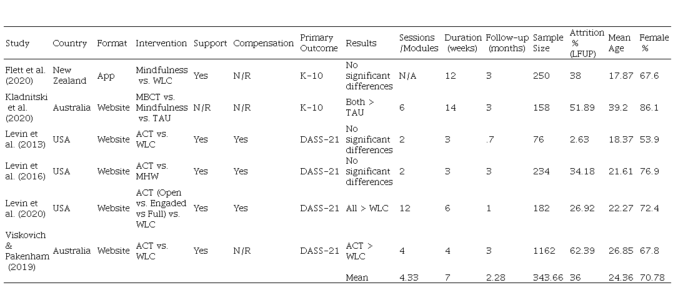Select the App format cell
Viewport: 673px width, 285px height.
pyautogui.click(x=106, y=76)
